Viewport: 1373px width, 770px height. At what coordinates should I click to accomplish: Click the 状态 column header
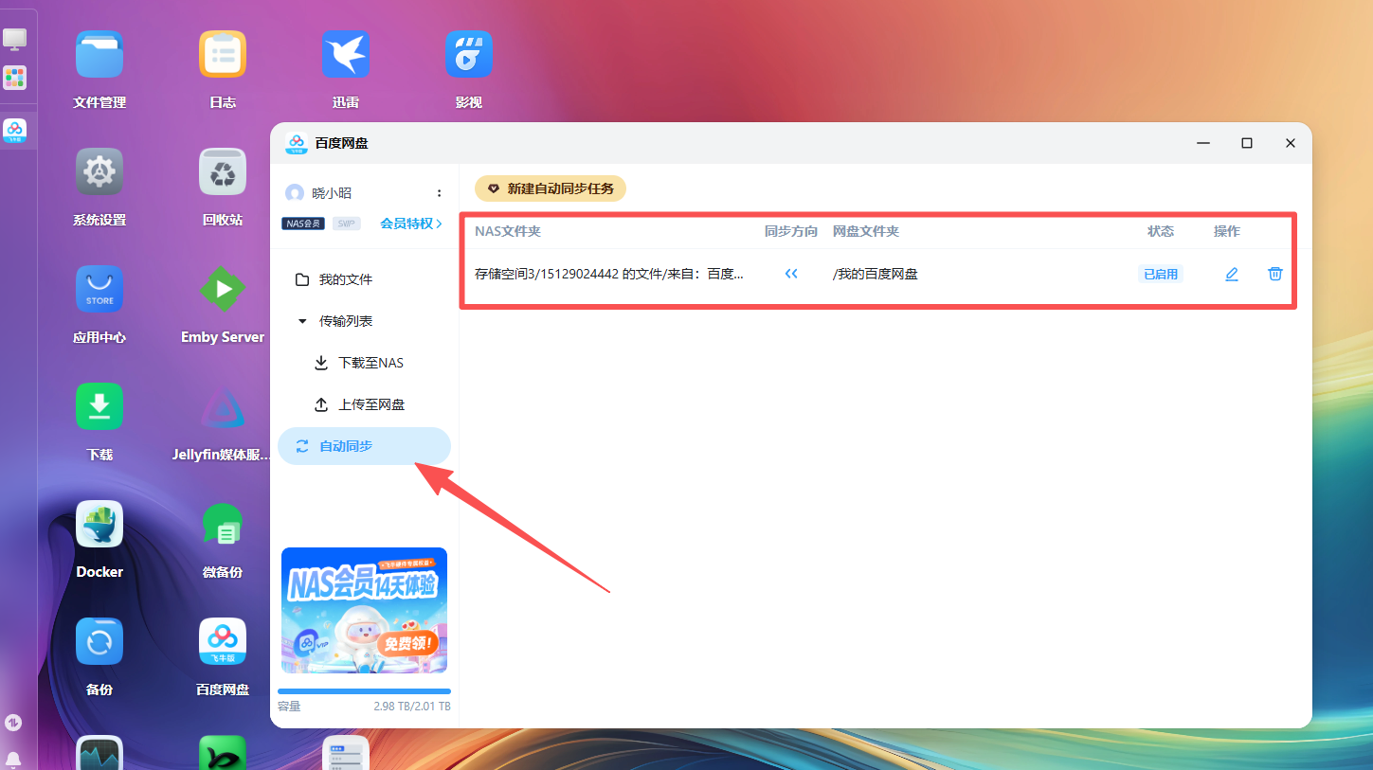click(x=1161, y=231)
